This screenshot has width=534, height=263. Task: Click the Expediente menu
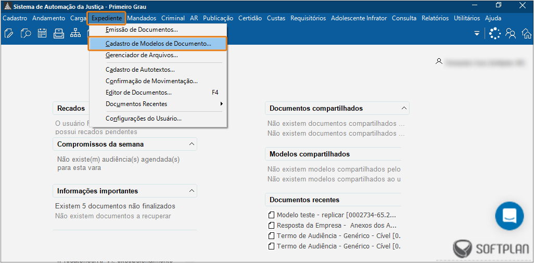107,18
